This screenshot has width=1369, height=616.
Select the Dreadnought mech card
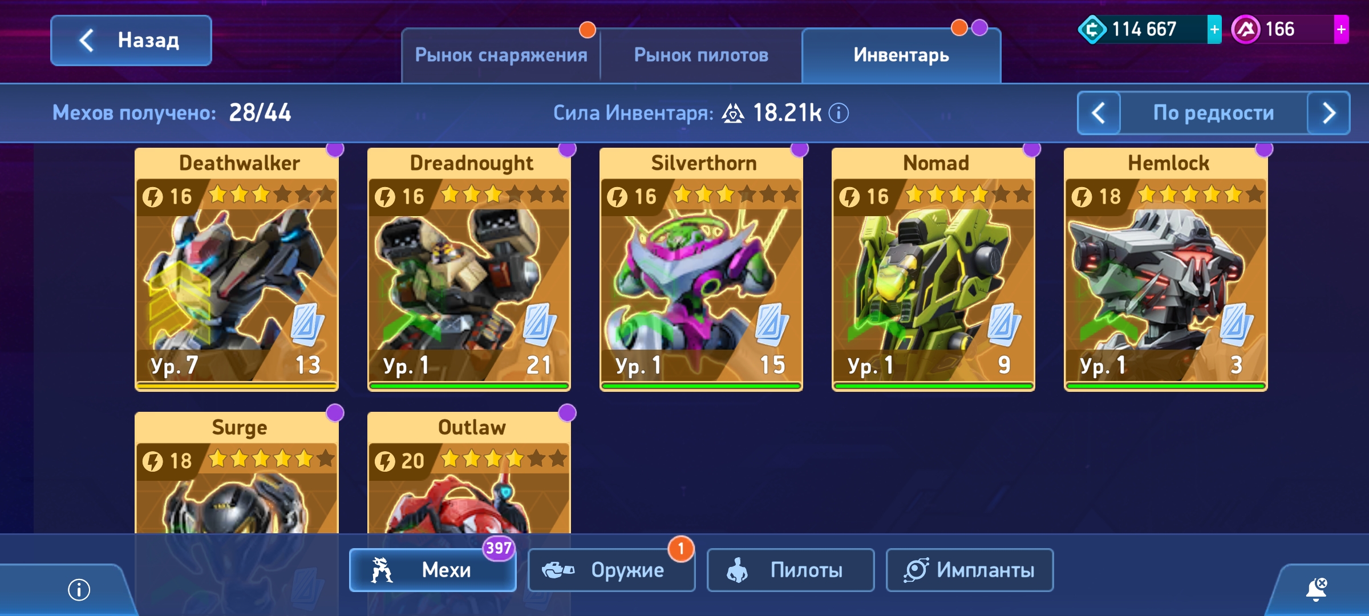pyautogui.click(x=469, y=269)
